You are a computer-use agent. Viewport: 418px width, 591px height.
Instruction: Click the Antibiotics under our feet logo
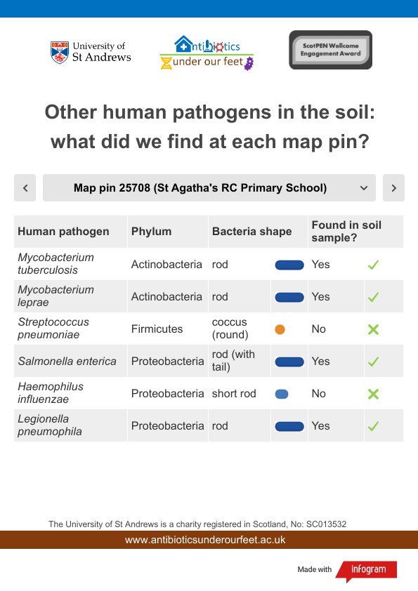coord(207,53)
